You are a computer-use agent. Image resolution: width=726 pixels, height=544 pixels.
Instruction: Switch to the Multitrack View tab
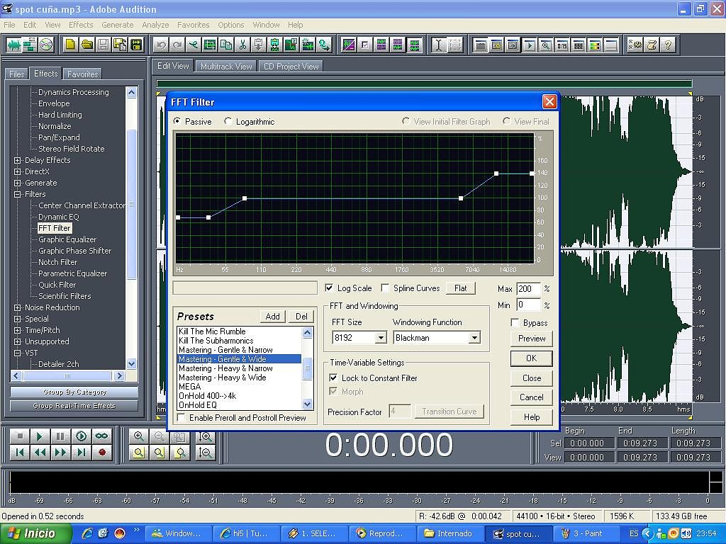click(x=226, y=67)
